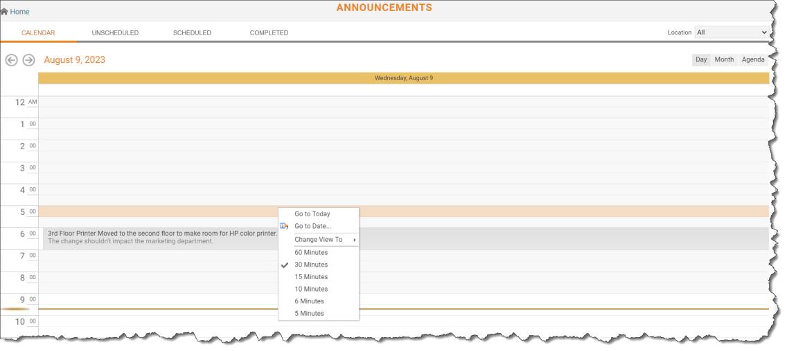The height and width of the screenshot is (351, 787).
Task: Switch to the Unscheduled tab
Action: pyautogui.click(x=115, y=33)
